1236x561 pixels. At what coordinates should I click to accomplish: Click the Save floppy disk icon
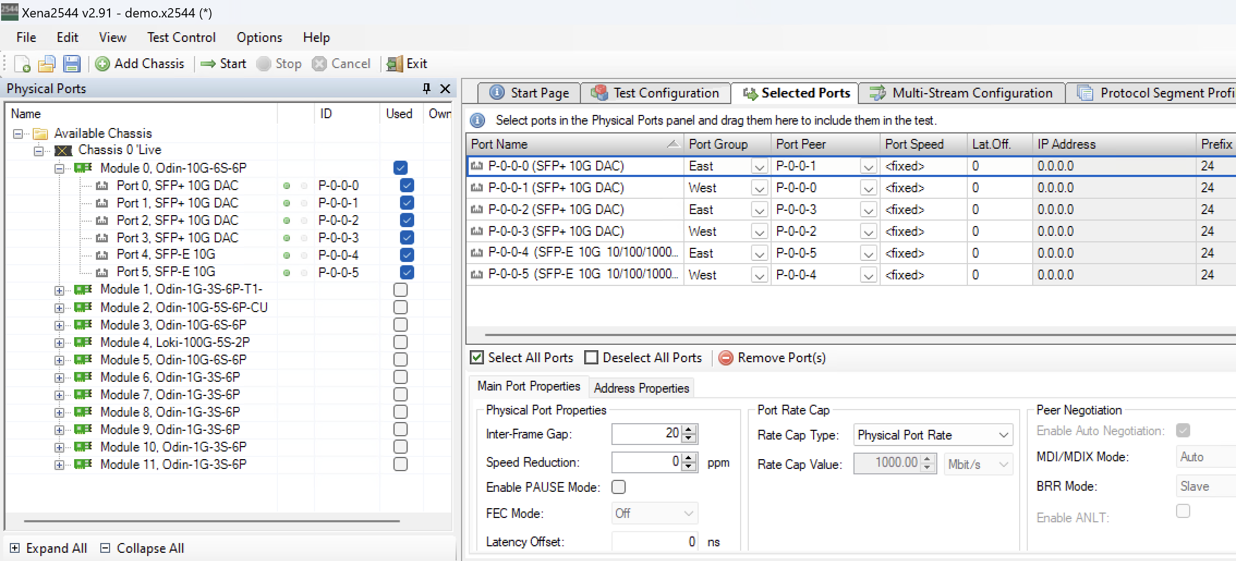tap(72, 64)
